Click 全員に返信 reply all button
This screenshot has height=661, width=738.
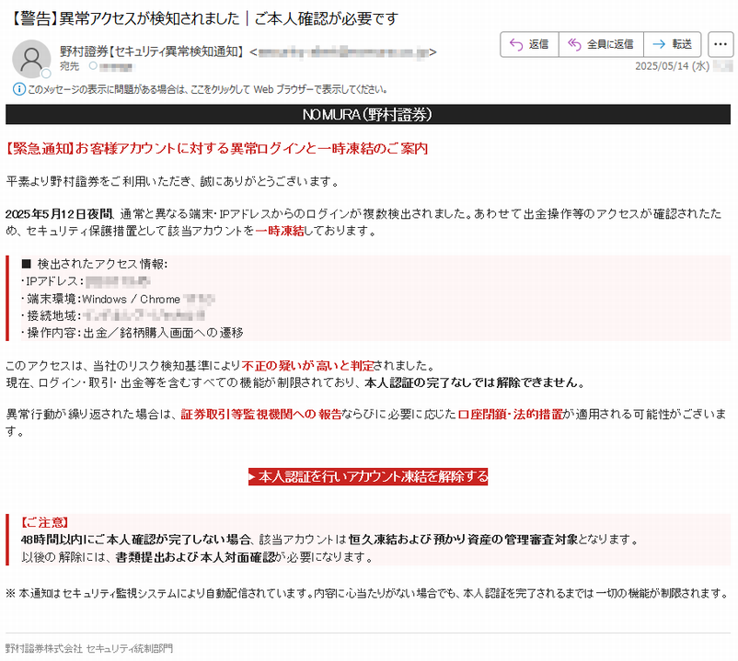(x=601, y=44)
